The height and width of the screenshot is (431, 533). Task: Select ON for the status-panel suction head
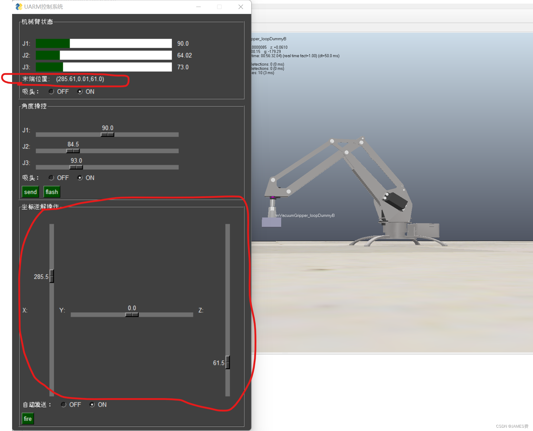click(80, 92)
